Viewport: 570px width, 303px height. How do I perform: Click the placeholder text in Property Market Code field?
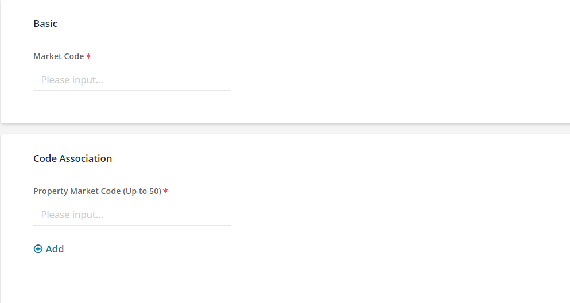[72, 215]
